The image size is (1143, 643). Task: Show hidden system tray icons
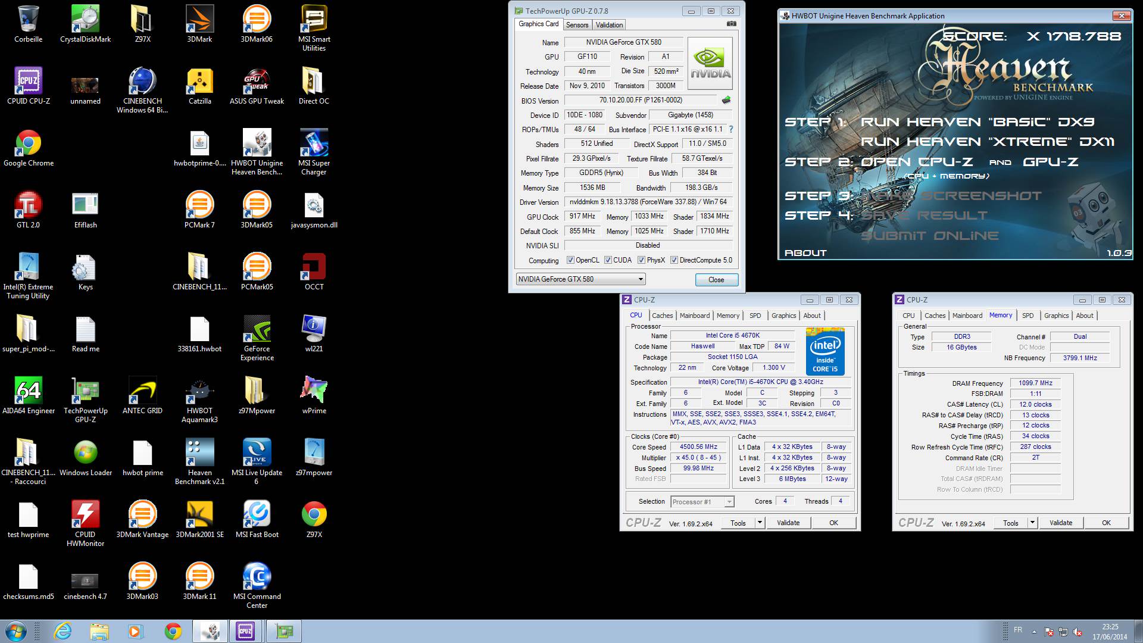1033,631
